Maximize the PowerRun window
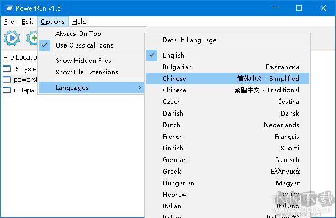This screenshot has height=218, width=336. click(x=299, y=8)
